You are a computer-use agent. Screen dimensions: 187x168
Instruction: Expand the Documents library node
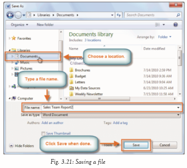click(x=12, y=56)
